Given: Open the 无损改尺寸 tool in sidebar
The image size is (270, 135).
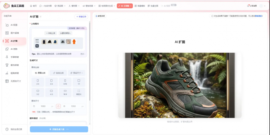Looking at the screenshot, I should click(15, 81).
